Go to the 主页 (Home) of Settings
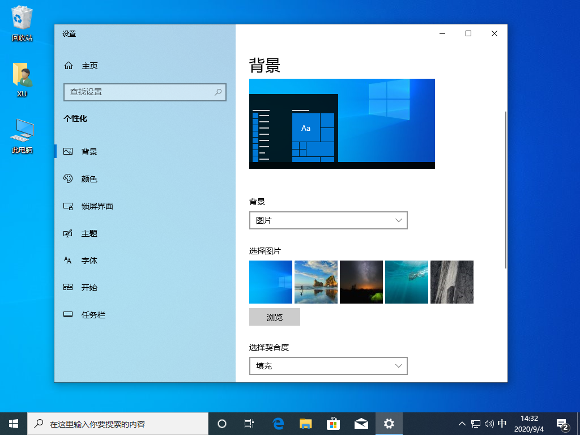 click(x=89, y=65)
